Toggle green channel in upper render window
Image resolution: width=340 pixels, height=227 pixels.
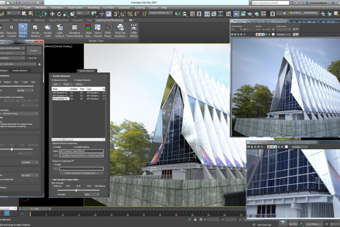point(260,35)
